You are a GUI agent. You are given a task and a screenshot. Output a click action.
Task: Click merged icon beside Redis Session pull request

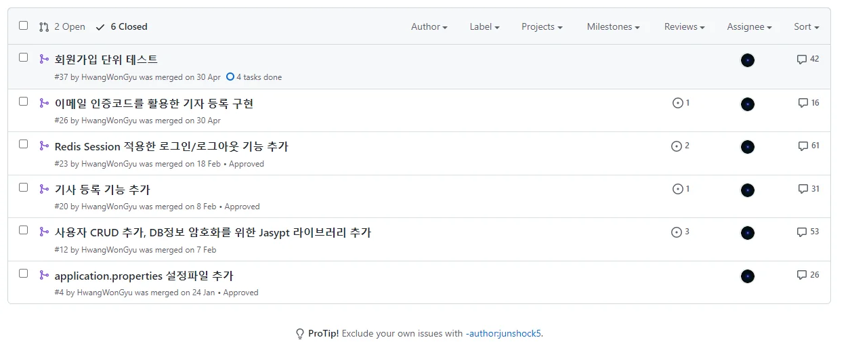click(44, 146)
